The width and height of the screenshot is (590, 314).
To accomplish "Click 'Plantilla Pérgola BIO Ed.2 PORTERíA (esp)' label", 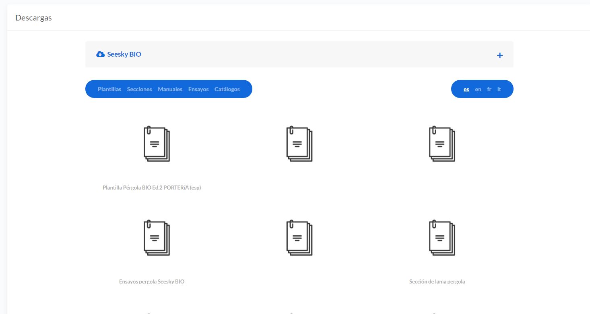I will pyautogui.click(x=152, y=188).
